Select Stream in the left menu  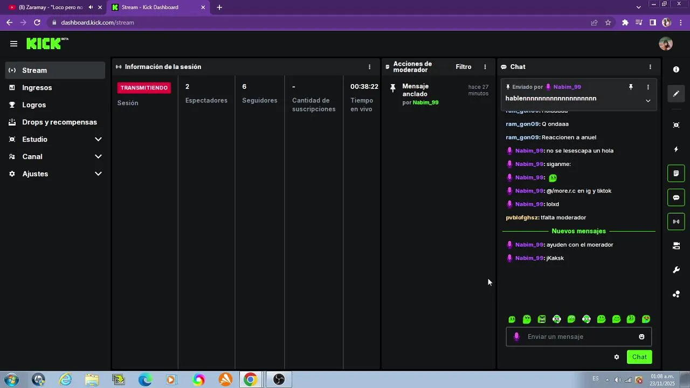[55, 70]
